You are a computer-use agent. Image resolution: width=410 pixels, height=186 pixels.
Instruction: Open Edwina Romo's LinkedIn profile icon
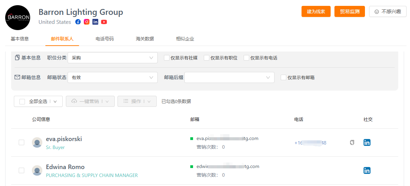(x=367, y=170)
